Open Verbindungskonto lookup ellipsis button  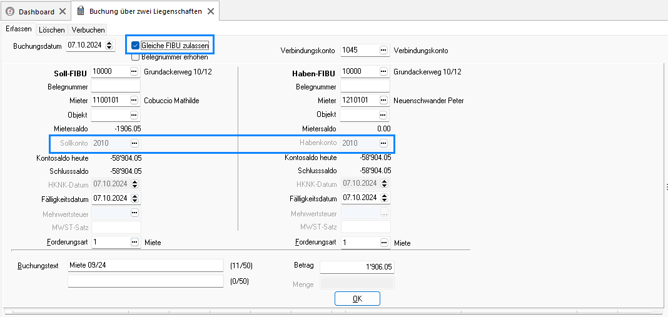[x=383, y=50]
